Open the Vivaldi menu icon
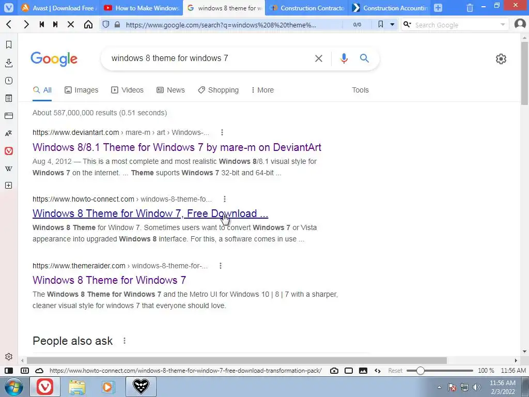Viewport: 529px width, 397px height. pyautogui.click(x=9, y=7)
